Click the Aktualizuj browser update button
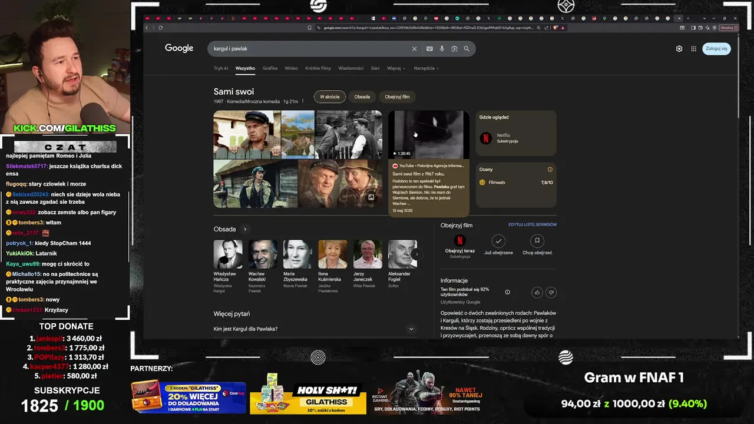 pos(727,28)
